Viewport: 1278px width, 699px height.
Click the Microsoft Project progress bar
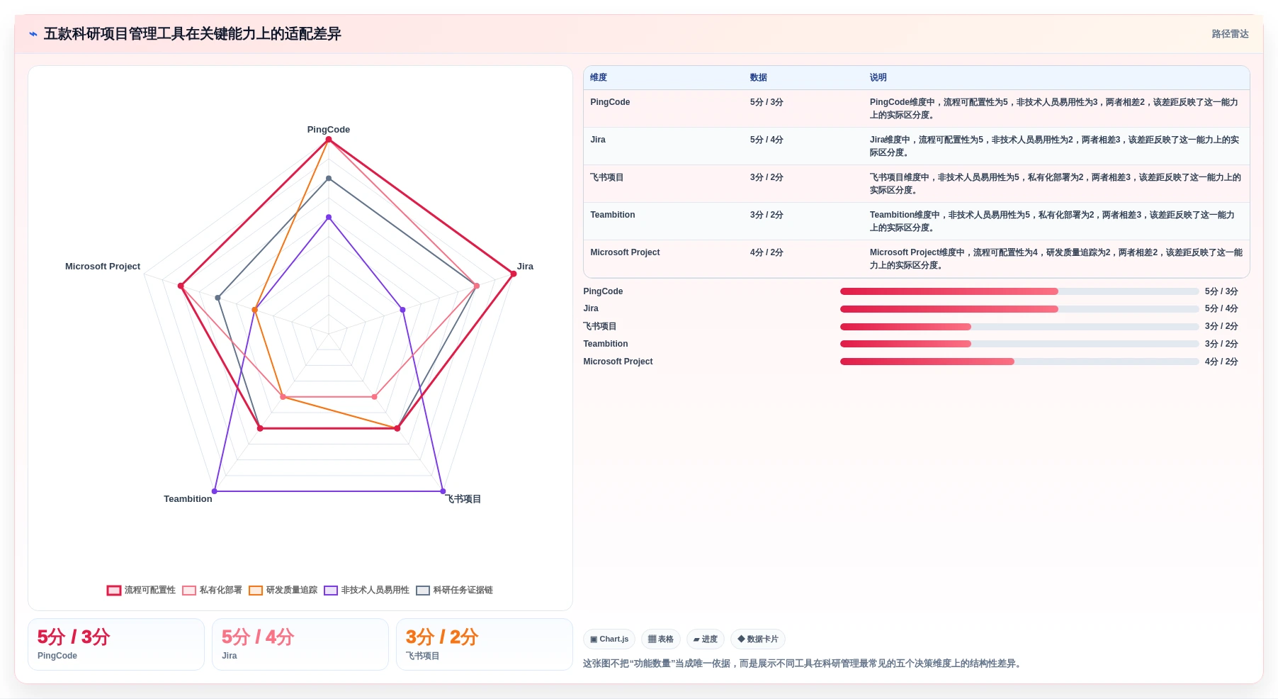tap(1019, 362)
